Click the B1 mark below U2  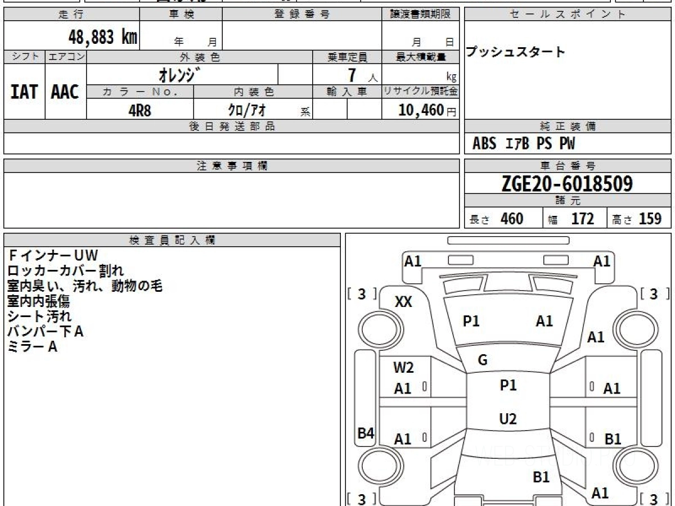point(541,477)
